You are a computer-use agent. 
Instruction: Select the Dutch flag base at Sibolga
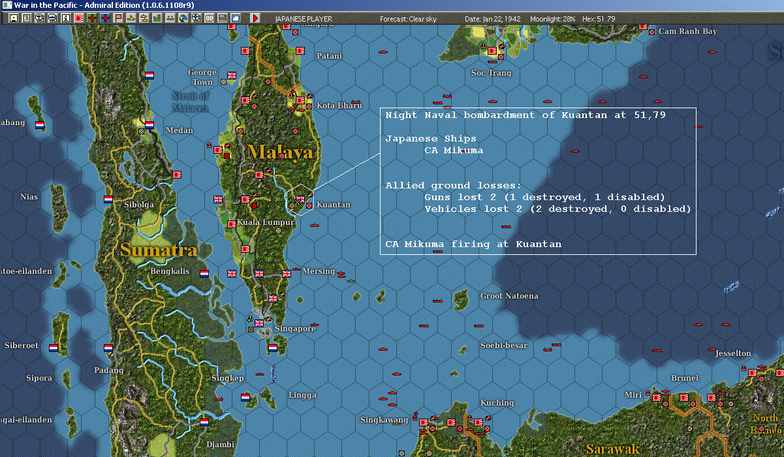[x=108, y=199]
